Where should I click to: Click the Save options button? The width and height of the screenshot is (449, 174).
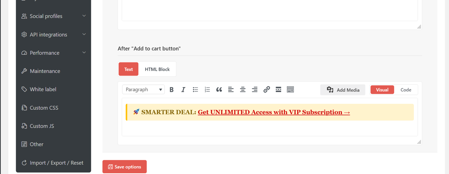point(125,167)
